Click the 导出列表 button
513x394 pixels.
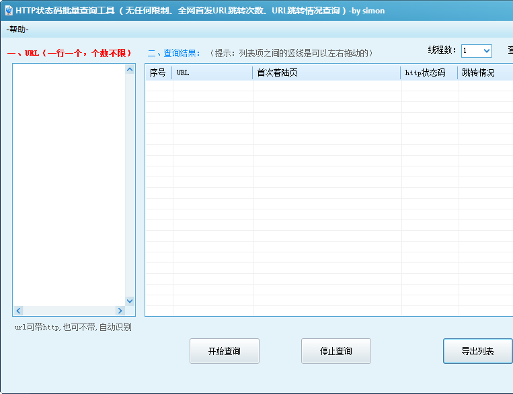477,351
